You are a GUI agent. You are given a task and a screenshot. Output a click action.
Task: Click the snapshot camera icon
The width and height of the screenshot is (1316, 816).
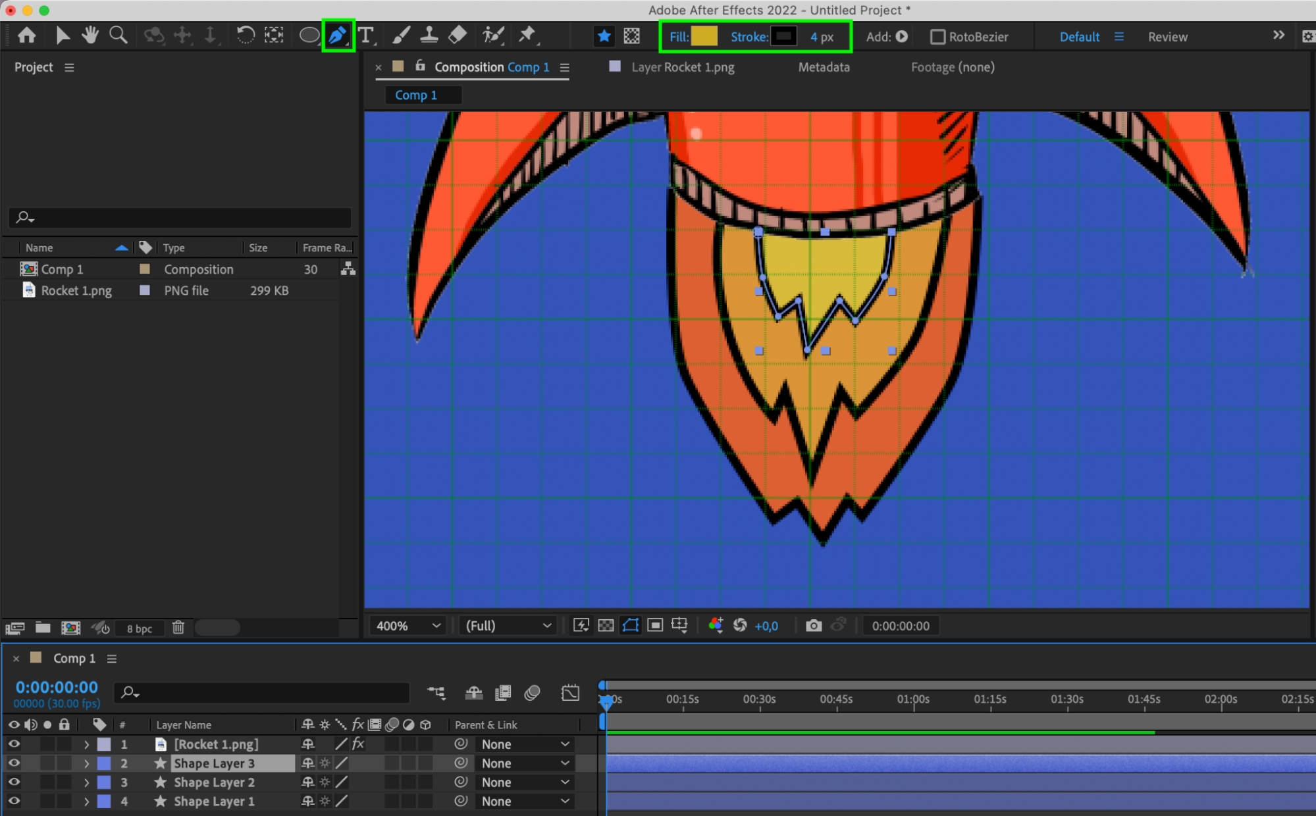click(814, 626)
